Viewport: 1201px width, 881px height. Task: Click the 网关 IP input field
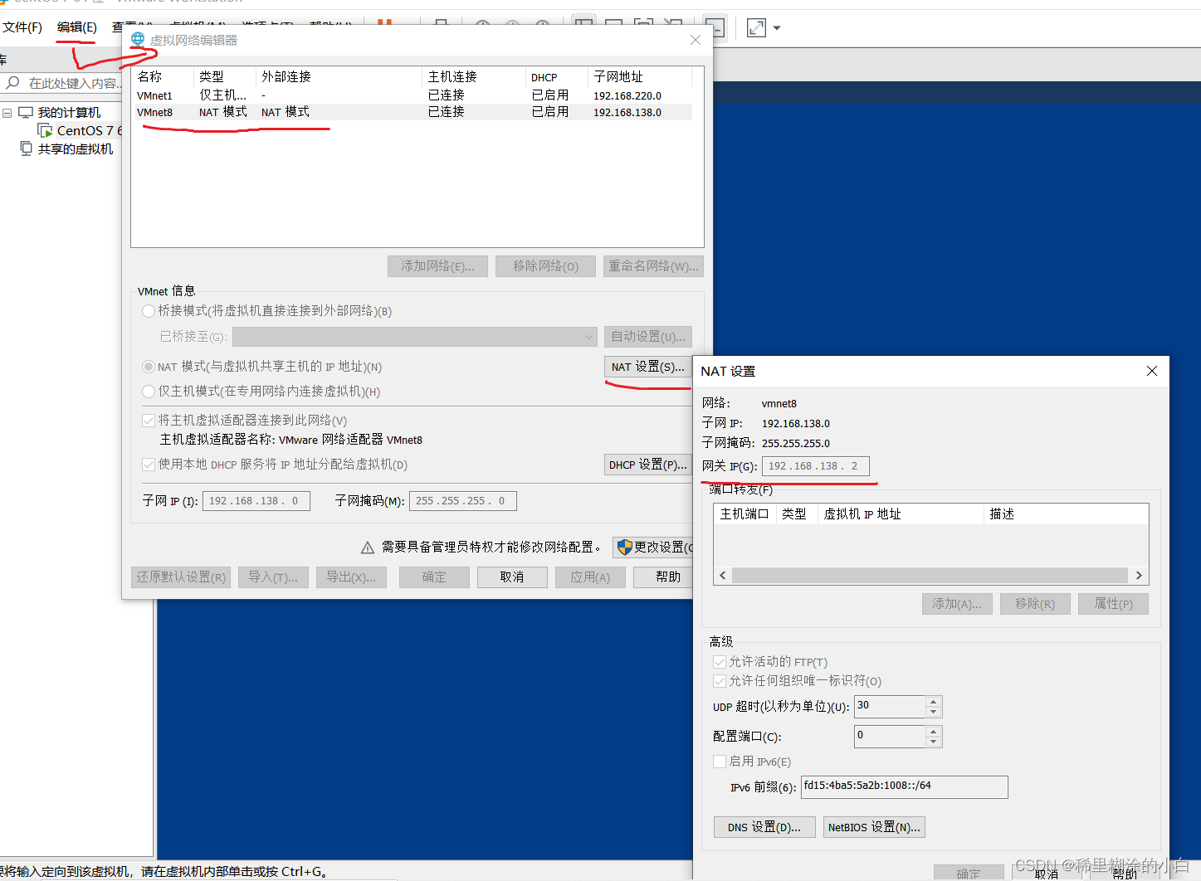tap(816, 466)
